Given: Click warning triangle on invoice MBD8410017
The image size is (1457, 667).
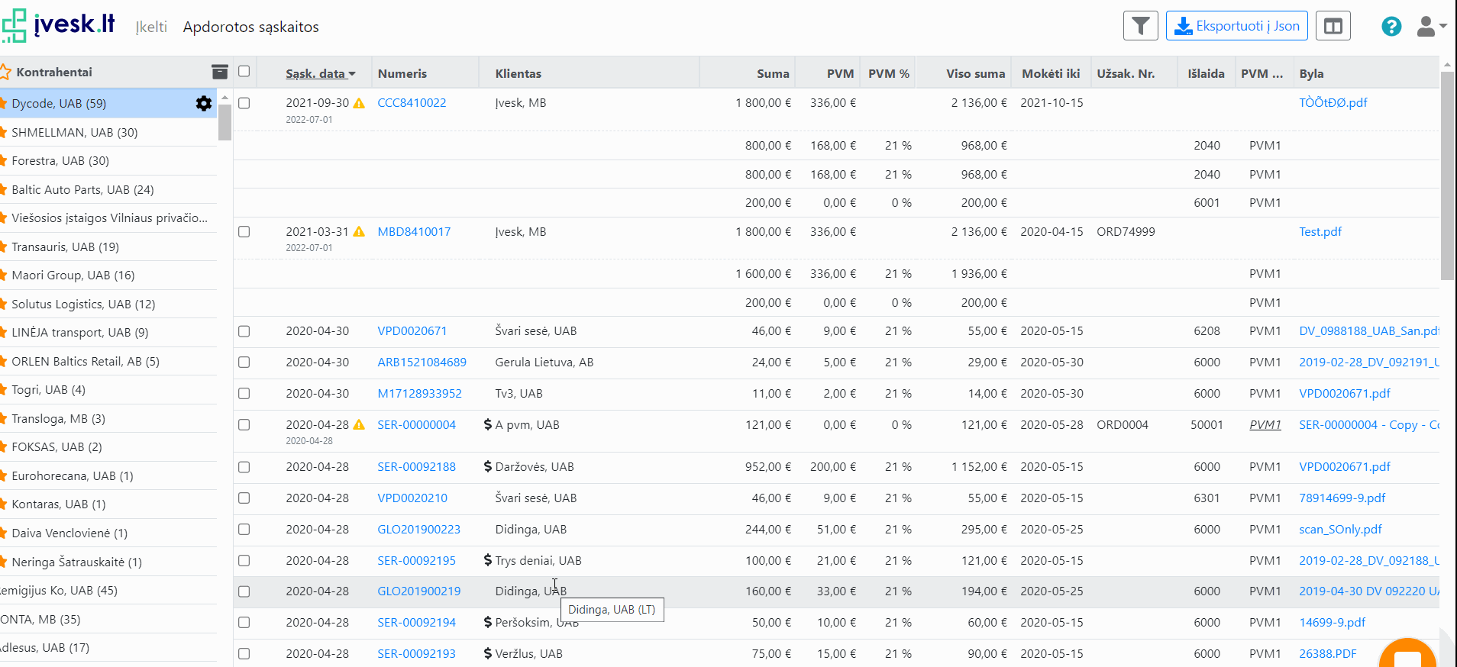Looking at the screenshot, I should coord(359,231).
